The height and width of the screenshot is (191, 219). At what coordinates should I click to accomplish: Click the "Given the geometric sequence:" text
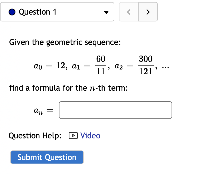[x=65, y=42]
